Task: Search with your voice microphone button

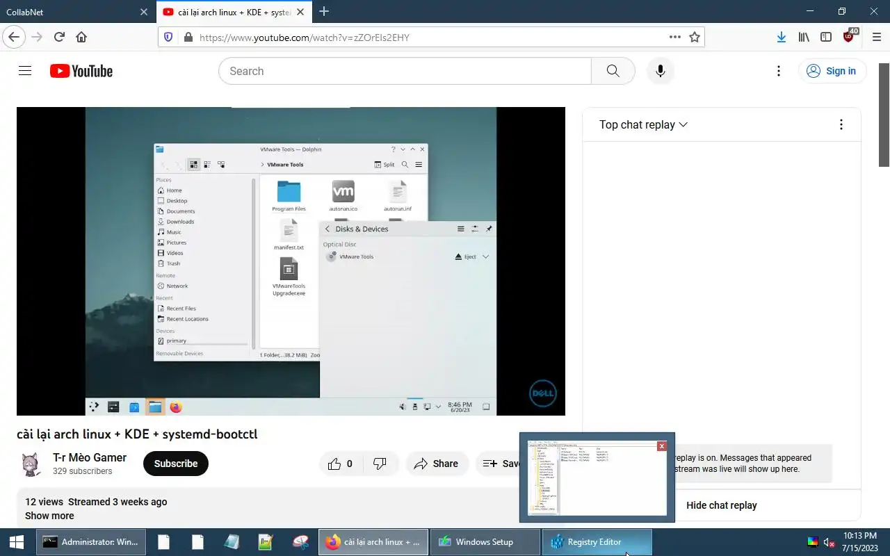Action: click(x=660, y=71)
